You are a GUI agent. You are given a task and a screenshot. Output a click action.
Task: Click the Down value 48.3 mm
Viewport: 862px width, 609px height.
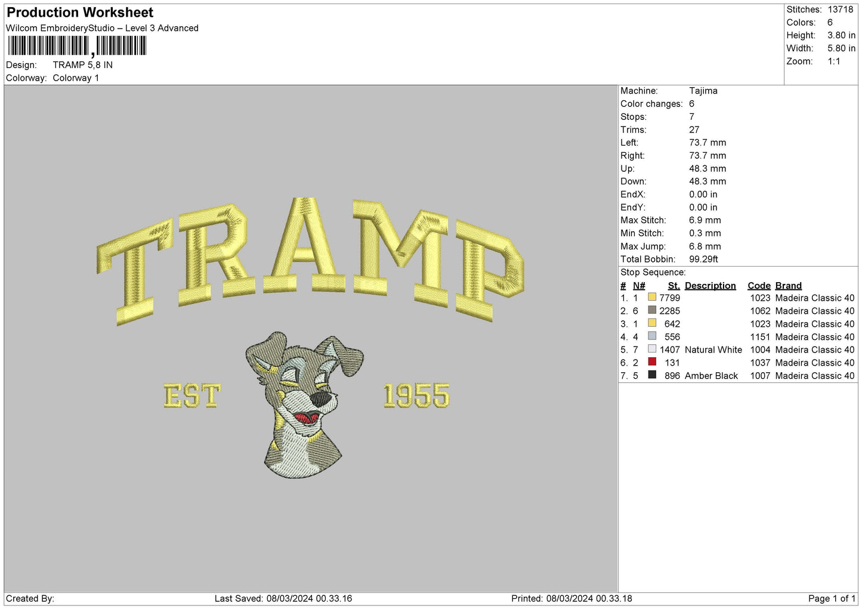coord(707,181)
